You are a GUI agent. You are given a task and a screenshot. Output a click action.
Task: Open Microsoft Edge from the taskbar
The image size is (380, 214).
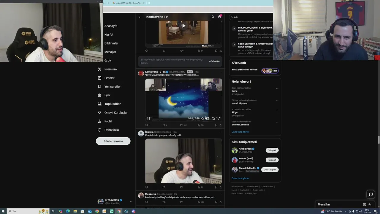(x=68, y=211)
